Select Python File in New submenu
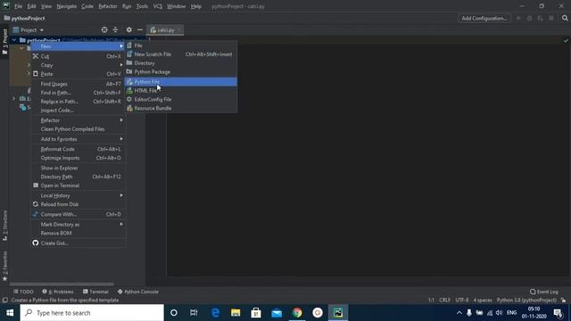 pos(180,82)
